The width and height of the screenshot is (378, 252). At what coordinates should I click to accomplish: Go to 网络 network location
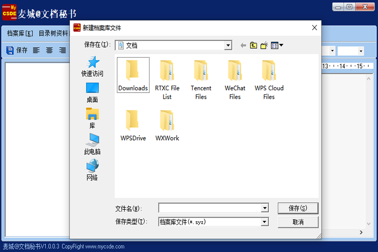click(92, 170)
